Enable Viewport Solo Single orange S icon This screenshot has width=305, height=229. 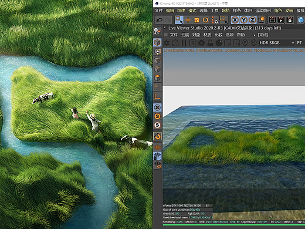pyautogui.click(x=157, y=116)
